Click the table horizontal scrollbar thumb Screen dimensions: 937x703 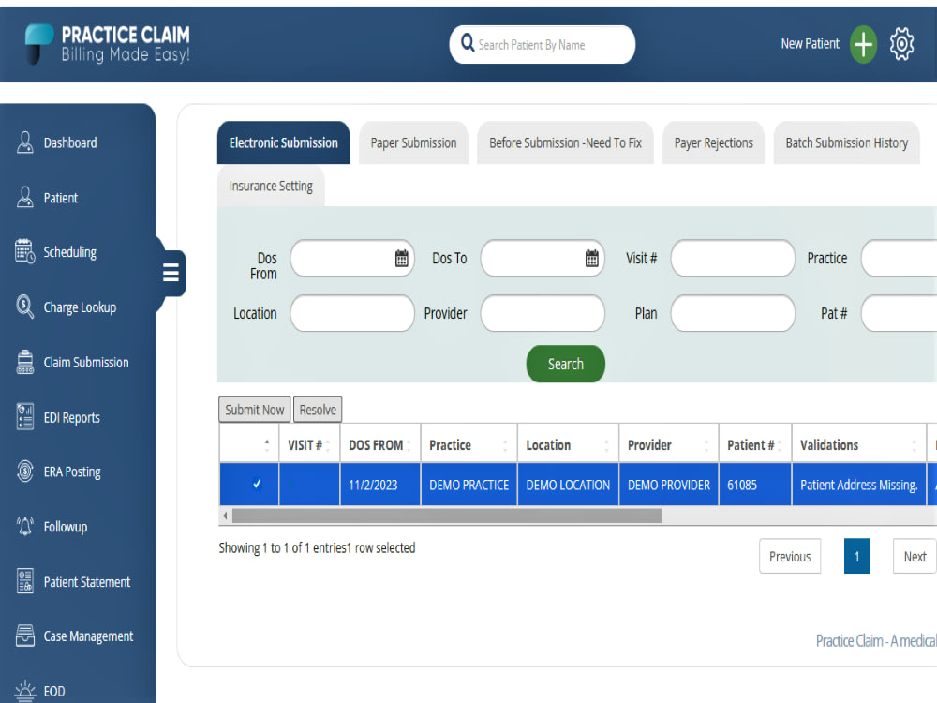tap(446, 516)
